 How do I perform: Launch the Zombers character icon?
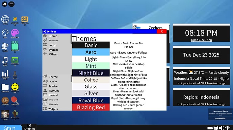click(x=15, y=114)
